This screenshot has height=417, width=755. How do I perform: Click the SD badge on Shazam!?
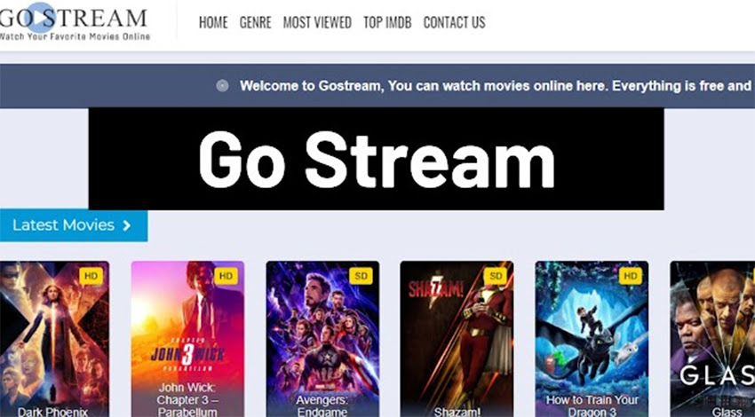coord(496,276)
